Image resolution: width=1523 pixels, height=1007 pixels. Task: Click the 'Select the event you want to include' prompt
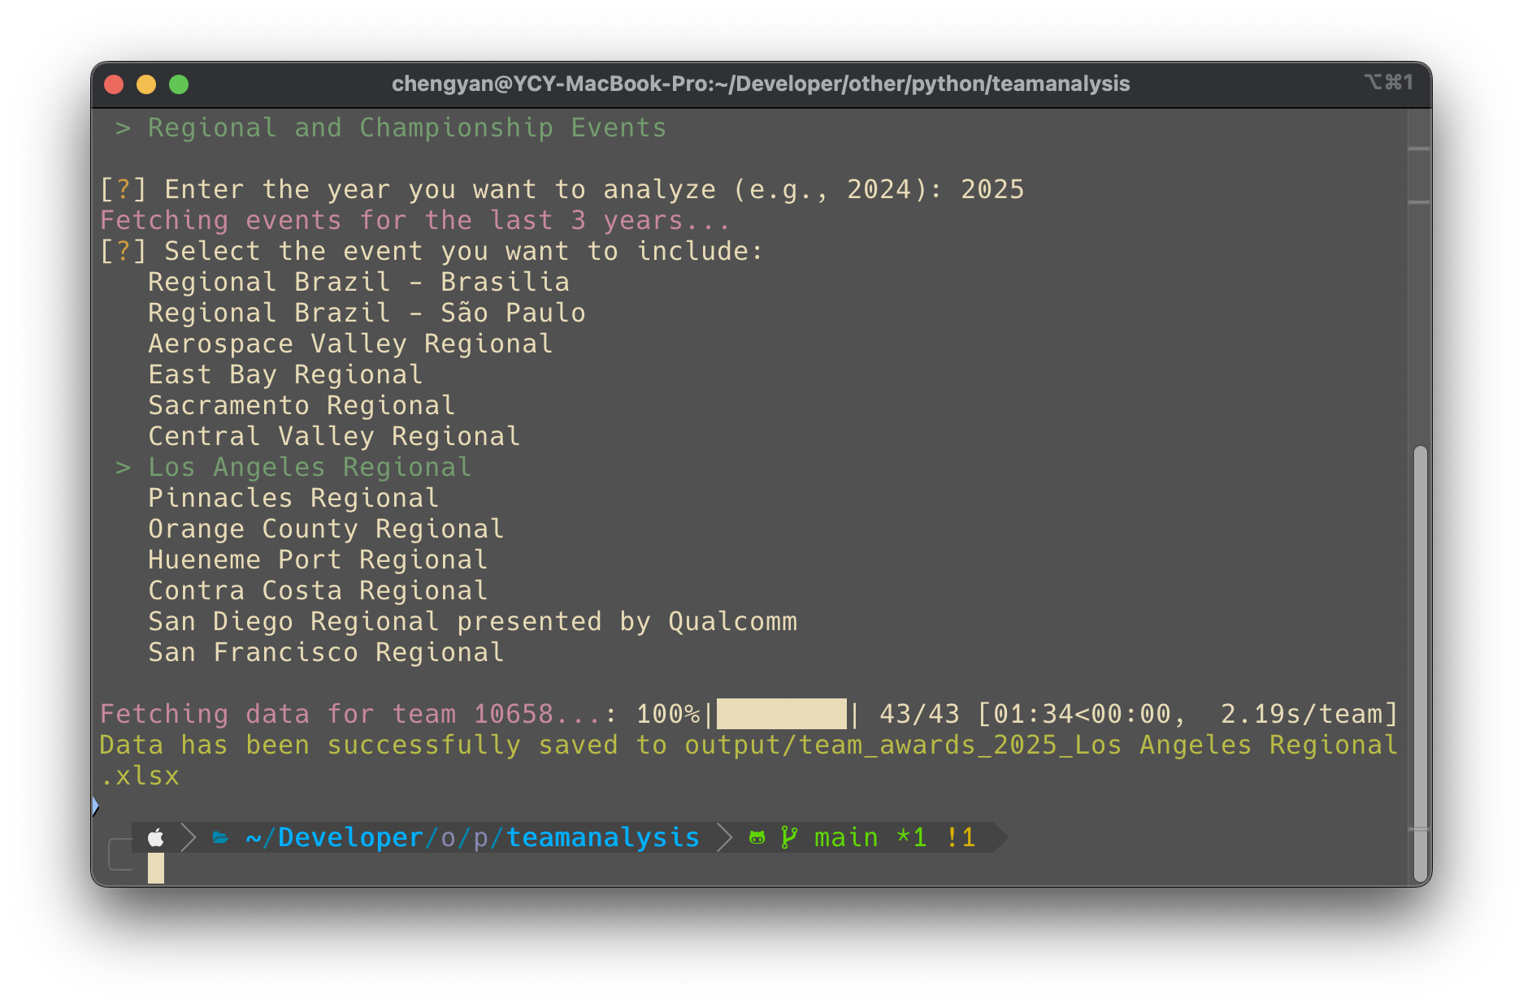coord(464,251)
